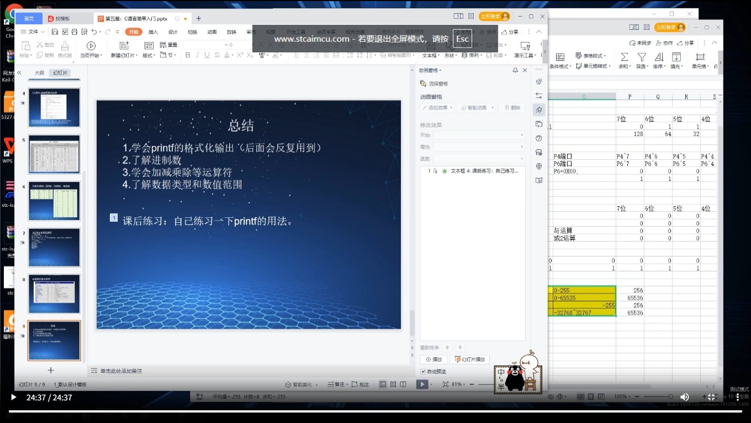Mute video with the speaker icon
Screen dimensions: 751x423
[684, 397]
